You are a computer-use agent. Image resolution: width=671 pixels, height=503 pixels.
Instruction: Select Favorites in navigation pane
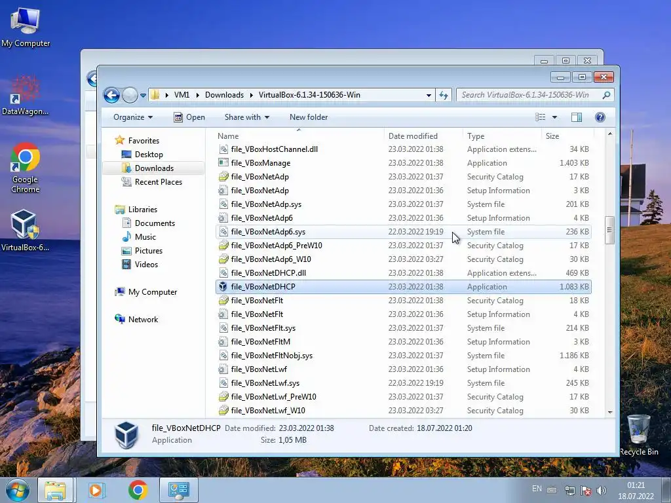pos(144,141)
